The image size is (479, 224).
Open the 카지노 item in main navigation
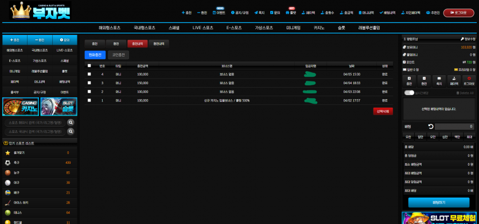pyautogui.click(x=319, y=27)
